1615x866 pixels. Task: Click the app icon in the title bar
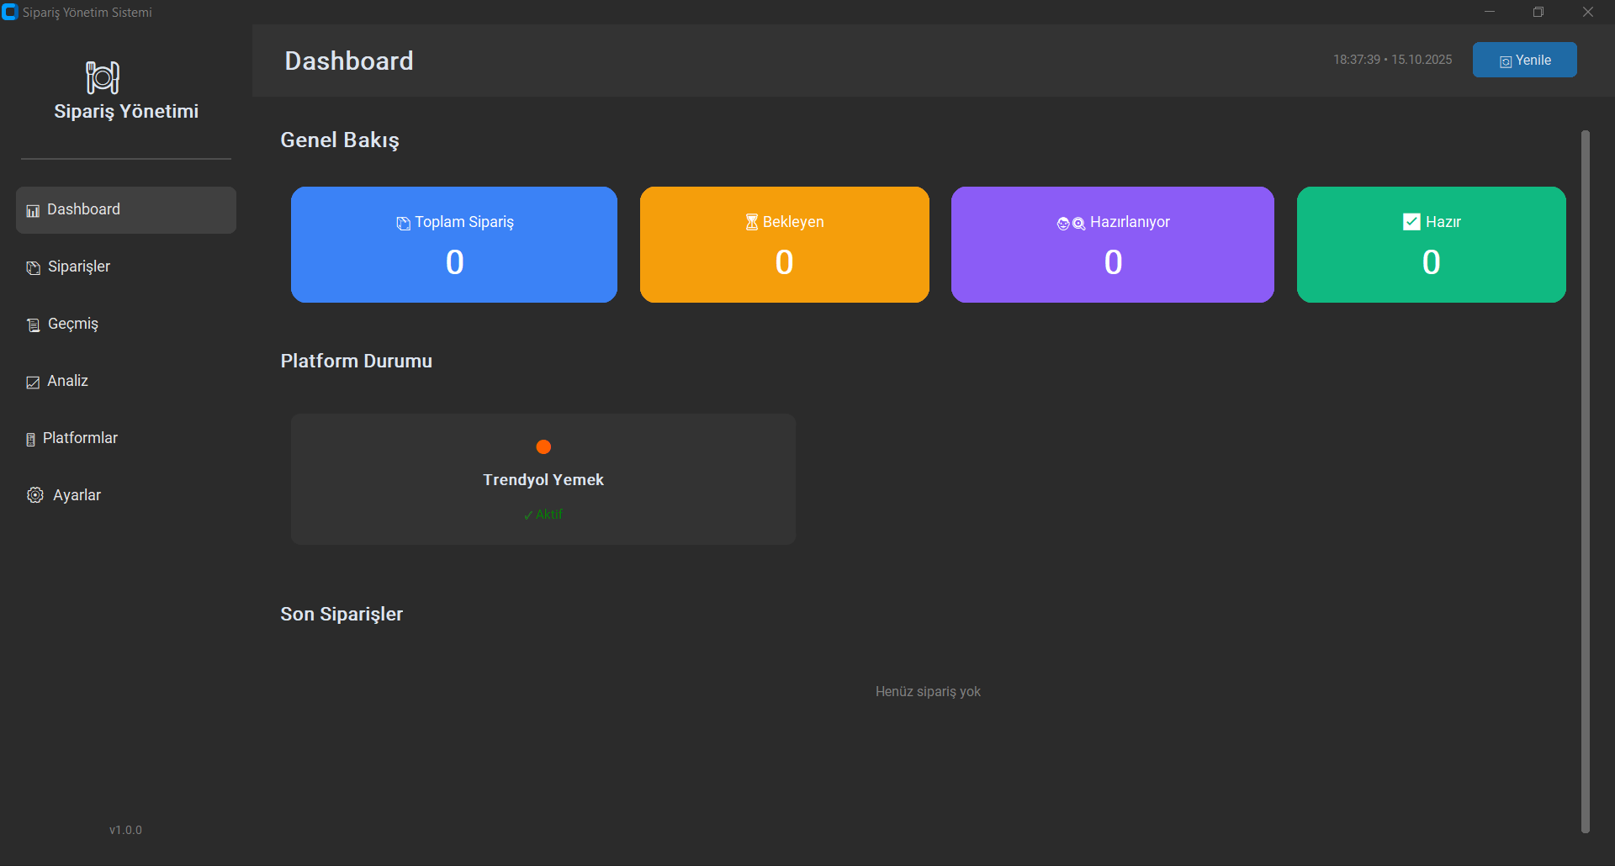10,12
